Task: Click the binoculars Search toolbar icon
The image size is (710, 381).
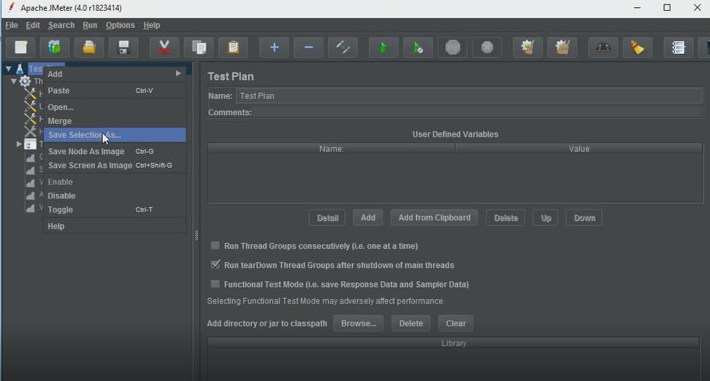Action: 603,47
